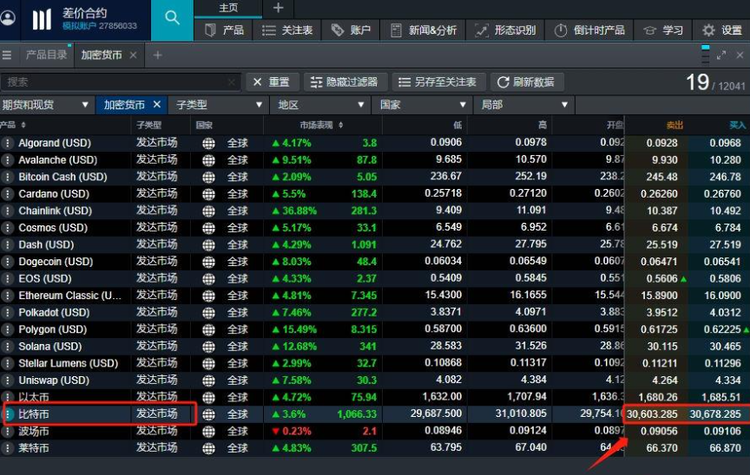Open row menu for Polkadot (USD)
The image size is (750, 475).
tap(7, 312)
